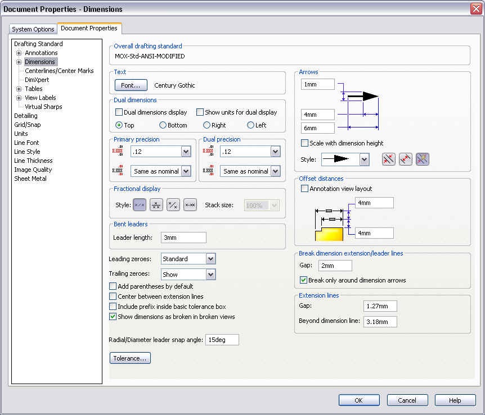This screenshot has height=415, width=485.
Task: Select the stacked fraction style icon
Action: (x=156, y=205)
